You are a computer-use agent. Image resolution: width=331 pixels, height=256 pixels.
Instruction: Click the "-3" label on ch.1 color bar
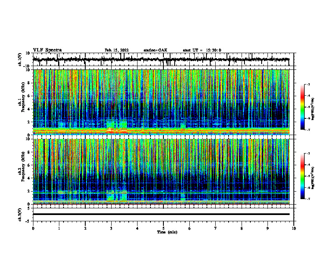(308, 84)
